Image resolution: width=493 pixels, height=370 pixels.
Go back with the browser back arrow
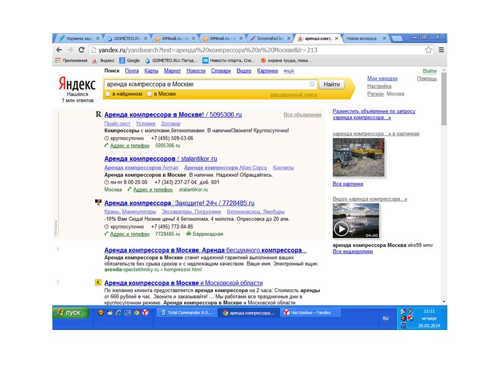point(59,50)
